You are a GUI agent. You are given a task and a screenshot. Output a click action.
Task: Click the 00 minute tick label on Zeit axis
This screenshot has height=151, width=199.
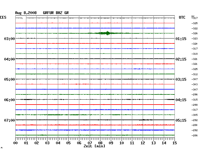pyautogui.click(x=16, y=143)
